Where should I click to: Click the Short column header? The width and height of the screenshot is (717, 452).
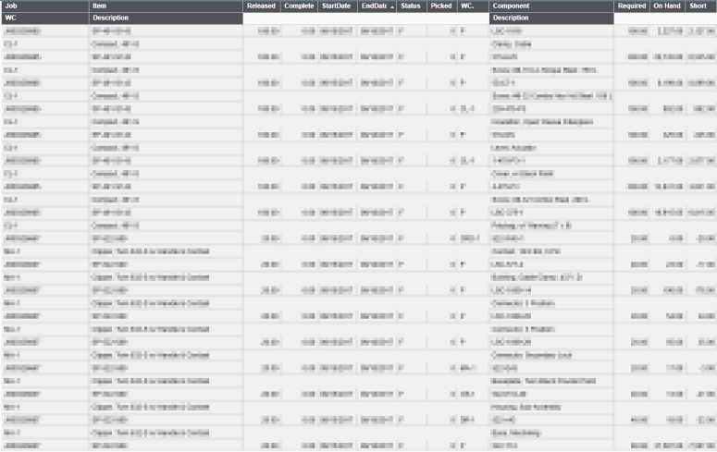(698, 6)
